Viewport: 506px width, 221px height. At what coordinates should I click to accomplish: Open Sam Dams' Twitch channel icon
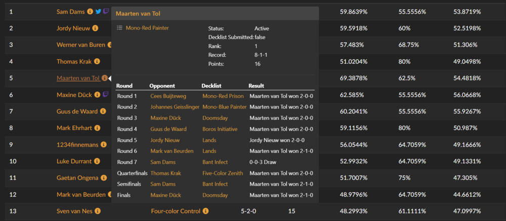tap(105, 11)
